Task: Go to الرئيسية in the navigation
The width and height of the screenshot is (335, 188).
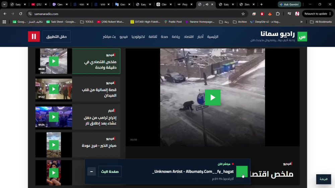Action: click(213, 37)
